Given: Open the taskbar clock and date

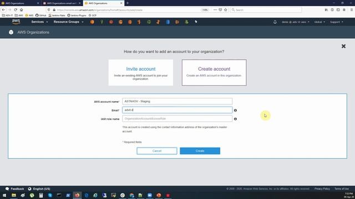Looking at the screenshot, I should (x=349, y=195).
